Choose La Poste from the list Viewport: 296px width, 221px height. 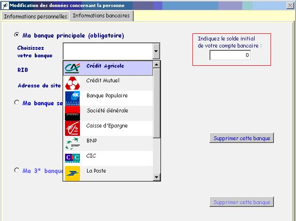click(108, 174)
